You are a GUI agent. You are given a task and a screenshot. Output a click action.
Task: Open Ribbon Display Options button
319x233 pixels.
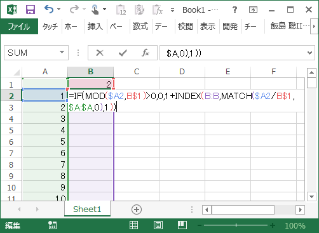point(253,10)
